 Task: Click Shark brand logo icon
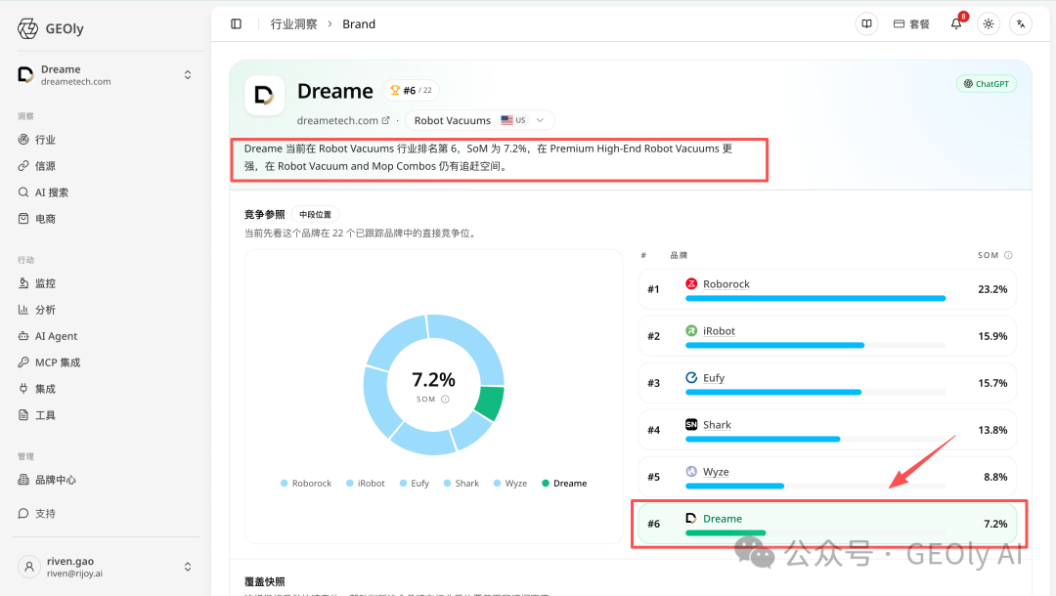[691, 424]
